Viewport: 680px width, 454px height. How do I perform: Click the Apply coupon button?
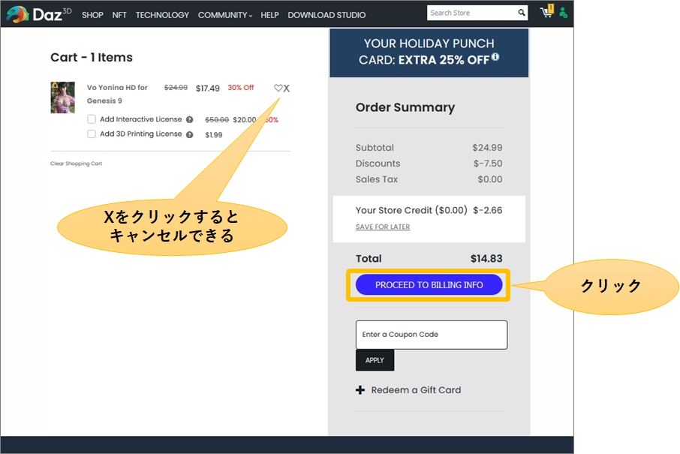click(375, 360)
